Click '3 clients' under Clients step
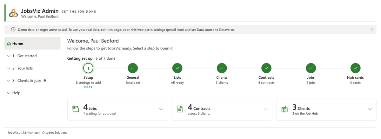The height and width of the screenshot is (139, 381). click(x=222, y=83)
